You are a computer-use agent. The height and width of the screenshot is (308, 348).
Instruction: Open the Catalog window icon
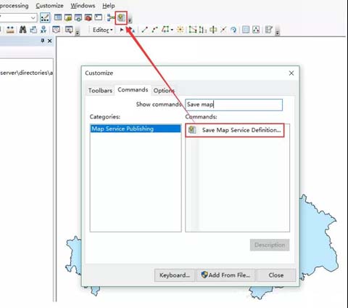point(68,17)
